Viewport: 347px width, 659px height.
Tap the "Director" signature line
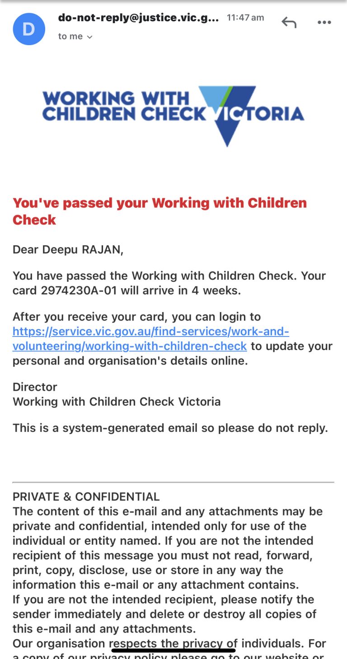[35, 387]
